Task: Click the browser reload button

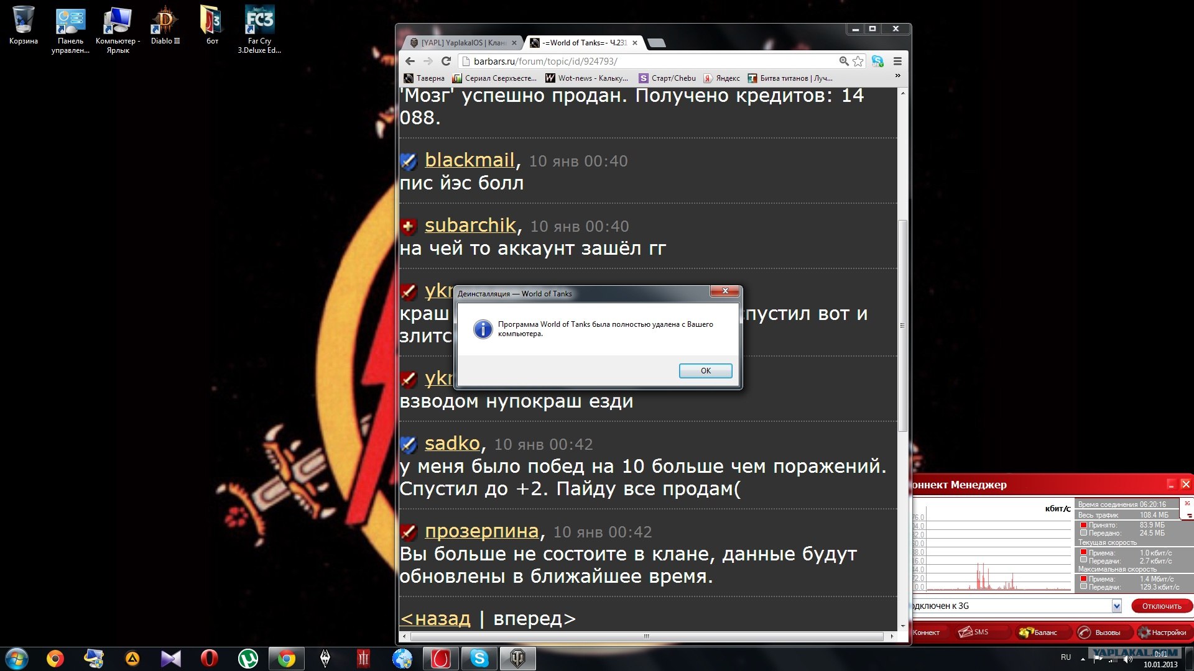Action: [x=446, y=61]
